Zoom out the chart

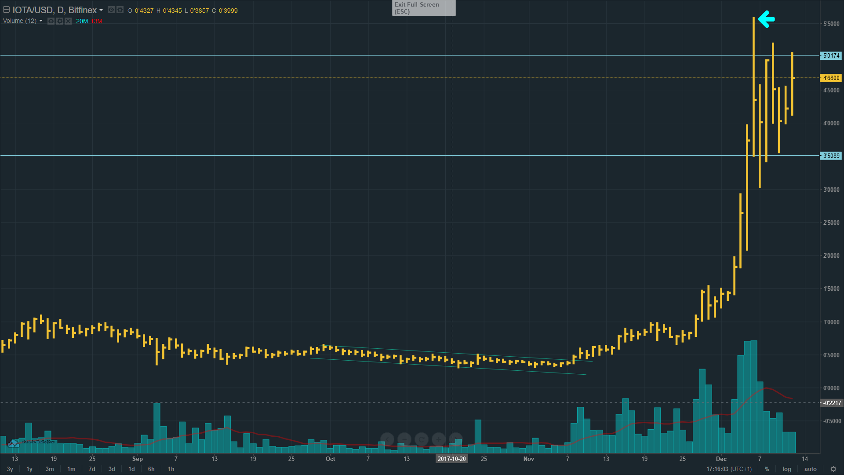click(404, 439)
